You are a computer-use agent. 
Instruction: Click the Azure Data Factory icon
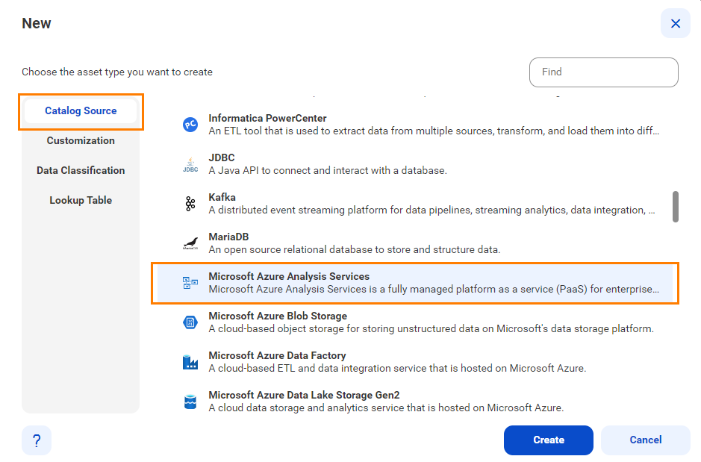[x=190, y=362]
